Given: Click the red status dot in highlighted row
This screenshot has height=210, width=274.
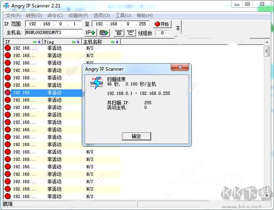Looking at the screenshot, I should [x=8, y=92].
